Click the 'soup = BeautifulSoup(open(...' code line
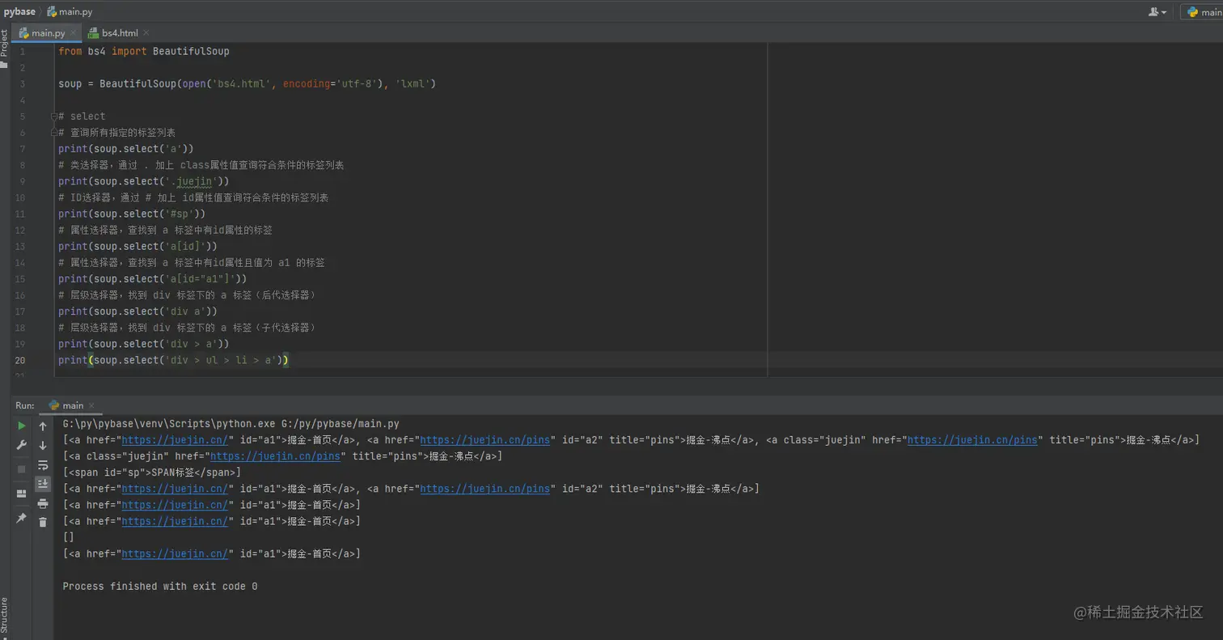The image size is (1223, 640). point(247,83)
